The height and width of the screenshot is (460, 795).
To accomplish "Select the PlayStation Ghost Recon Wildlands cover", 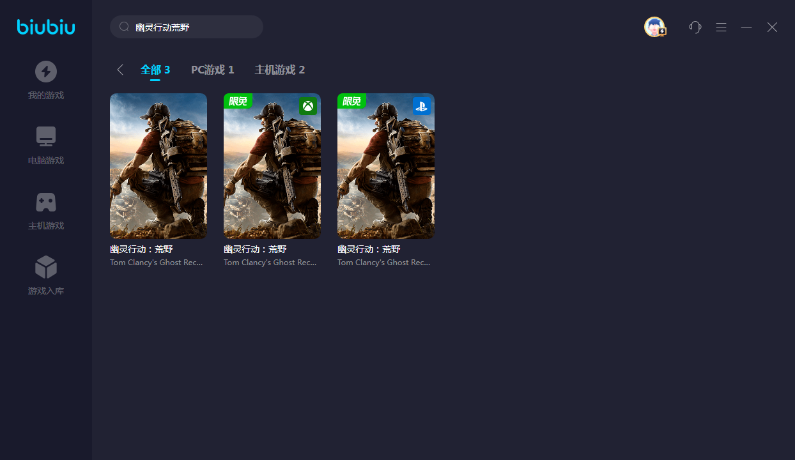I will click(x=386, y=166).
